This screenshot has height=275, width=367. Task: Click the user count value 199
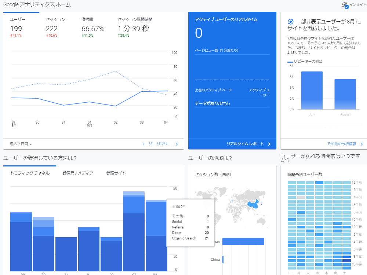click(16, 29)
